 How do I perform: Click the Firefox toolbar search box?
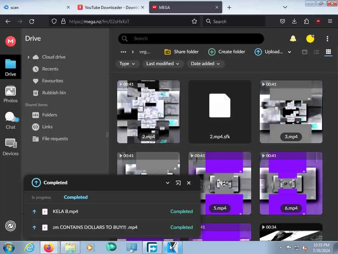coord(234,21)
